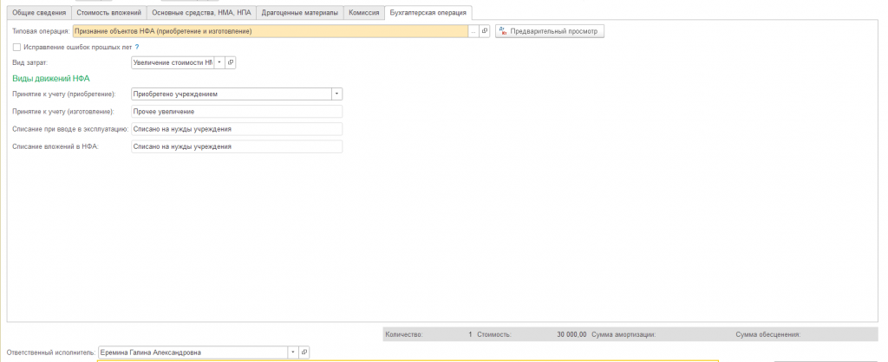
Task: Enable Исправление ошибок прошлых лет checkbox
Action: pyautogui.click(x=17, y=47)
